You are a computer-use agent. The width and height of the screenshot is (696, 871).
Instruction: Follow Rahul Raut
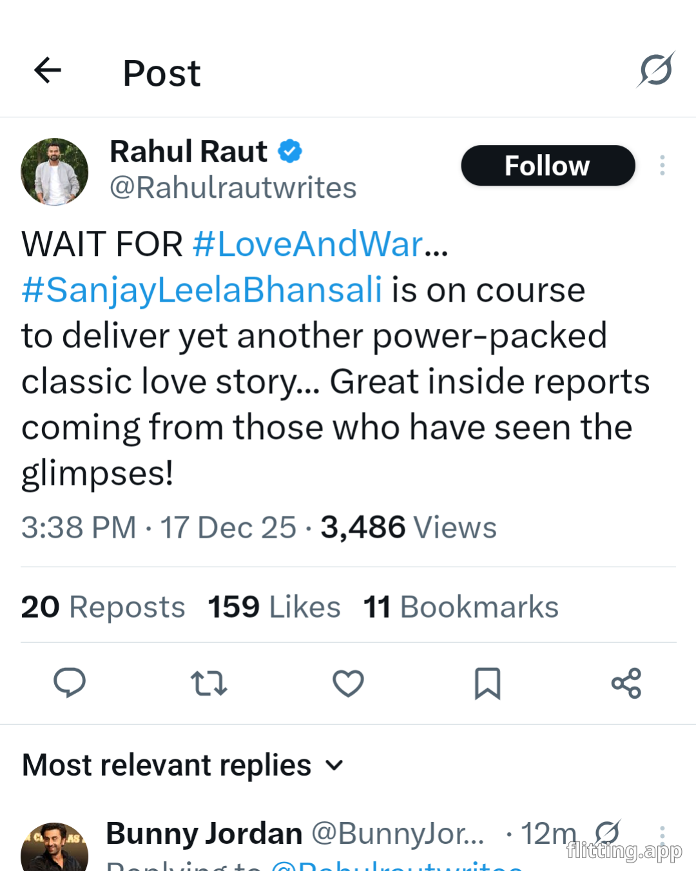[548, 166]
